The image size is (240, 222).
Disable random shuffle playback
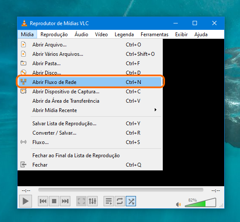click(131, 201)
